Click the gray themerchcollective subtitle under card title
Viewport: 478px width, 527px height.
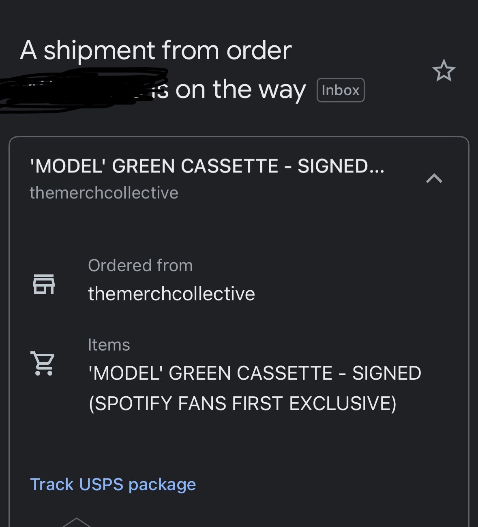[x=104, y=193]
